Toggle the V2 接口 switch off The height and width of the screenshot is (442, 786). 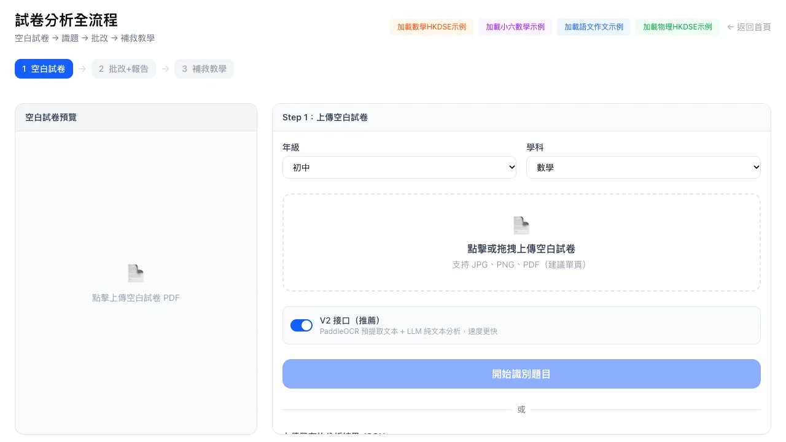coord(302,325)
